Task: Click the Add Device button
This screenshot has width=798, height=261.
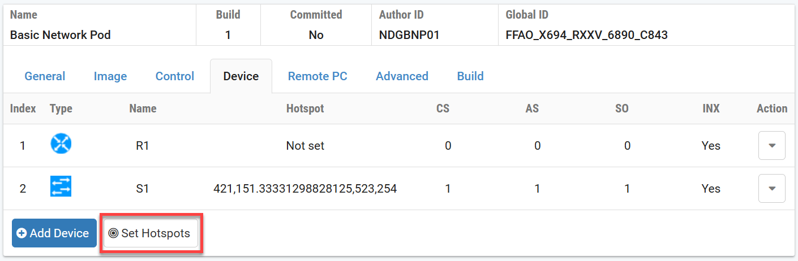Action: pos(54,233)
